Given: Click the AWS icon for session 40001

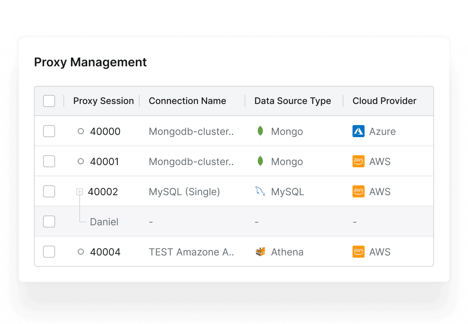Looking at the screenshot, I should coord(358,161).
